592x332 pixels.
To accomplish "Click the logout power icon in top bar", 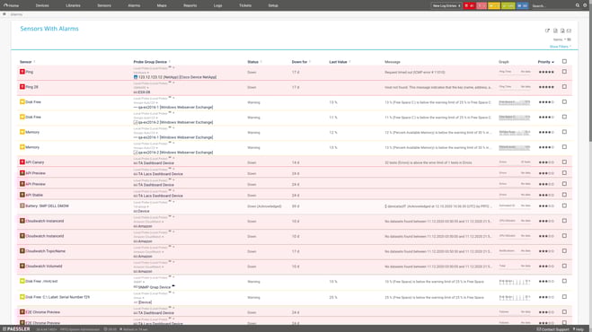I will [x=585, y=5].
